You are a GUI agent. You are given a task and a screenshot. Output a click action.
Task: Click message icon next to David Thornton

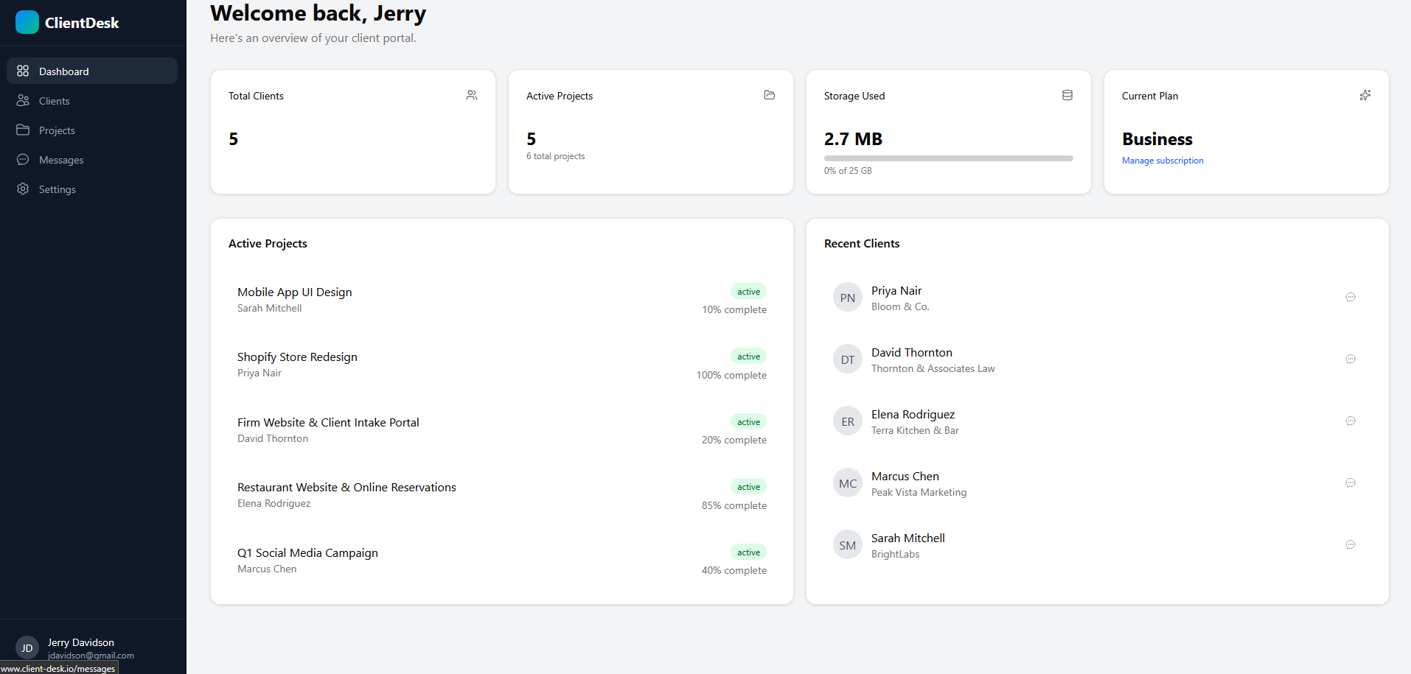coord(1350,359)
